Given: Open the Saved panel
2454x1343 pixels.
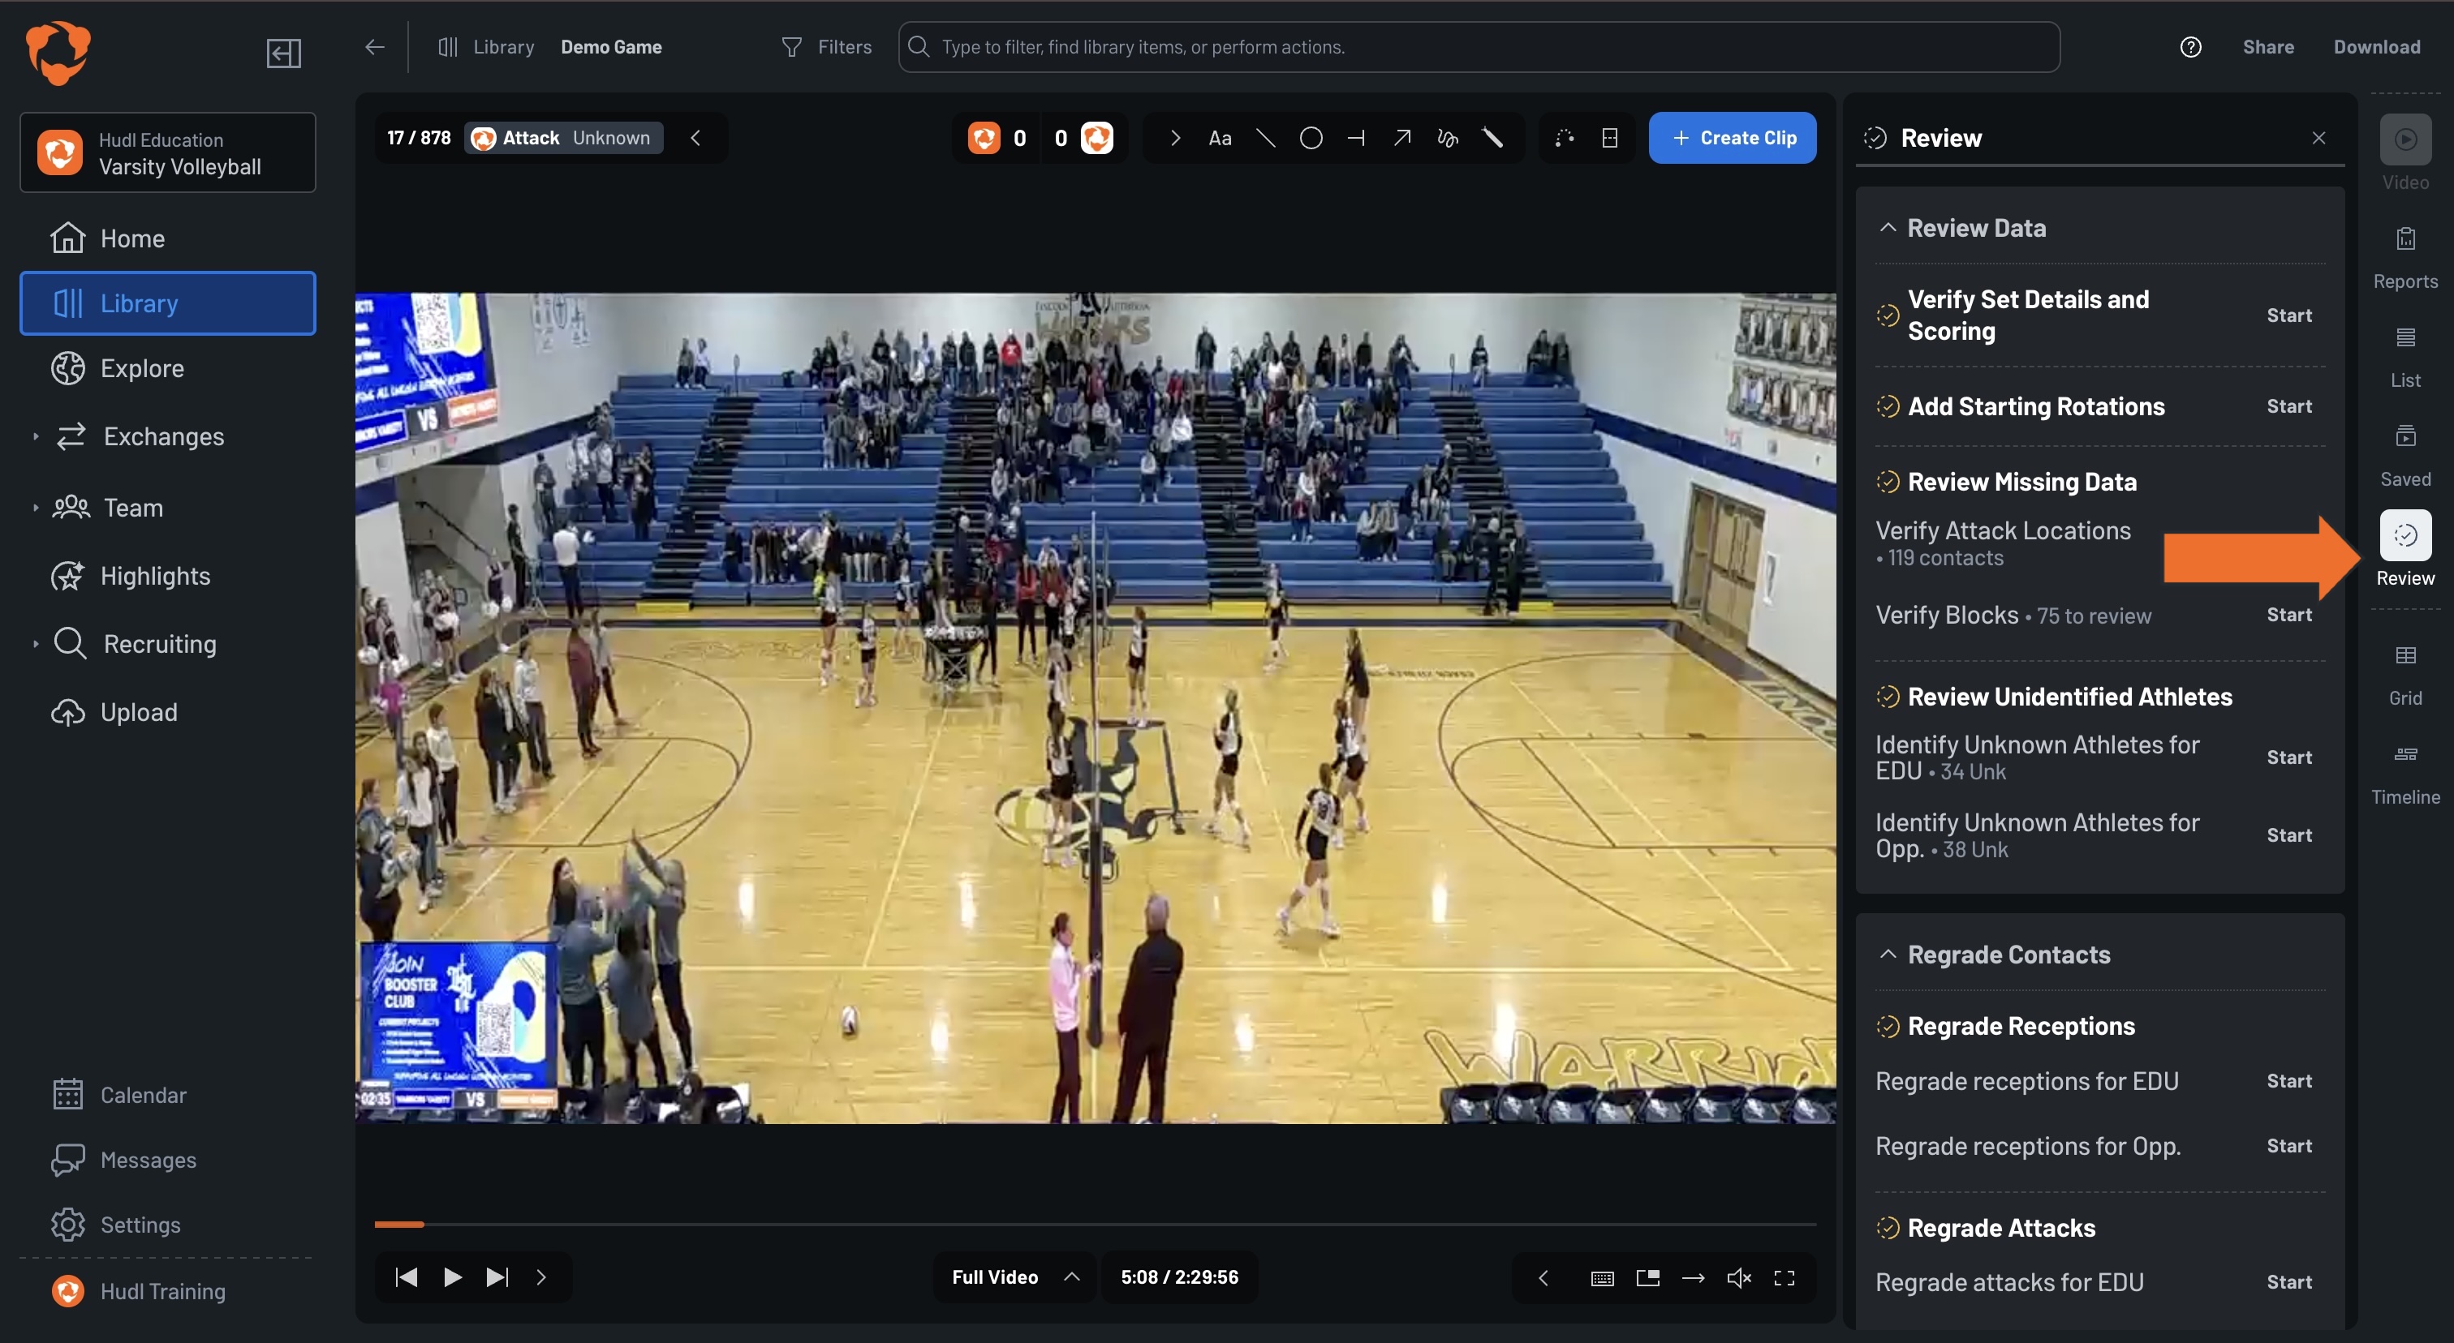Looking at the screenshot, I should [x=2404, y=455].
